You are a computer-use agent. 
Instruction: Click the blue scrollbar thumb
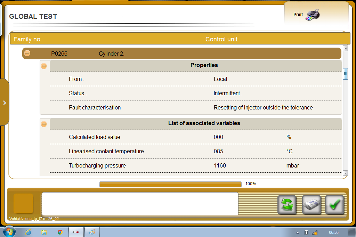pos(345,74)
